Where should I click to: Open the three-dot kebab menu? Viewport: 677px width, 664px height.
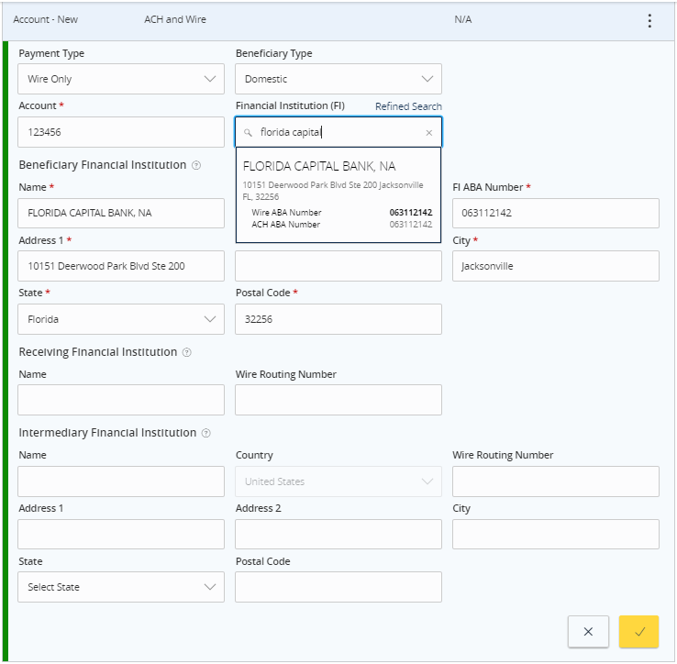pyautogui.click(x=649, y=20)
